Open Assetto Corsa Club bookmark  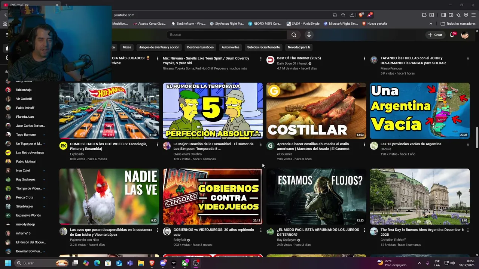[x=149, y=24]
